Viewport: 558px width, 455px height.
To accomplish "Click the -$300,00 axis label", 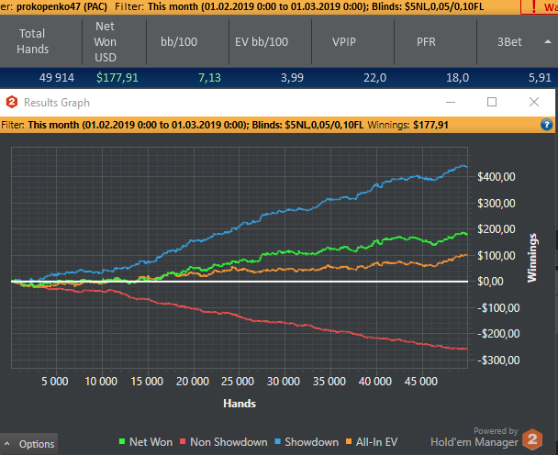I will (498, 361).
